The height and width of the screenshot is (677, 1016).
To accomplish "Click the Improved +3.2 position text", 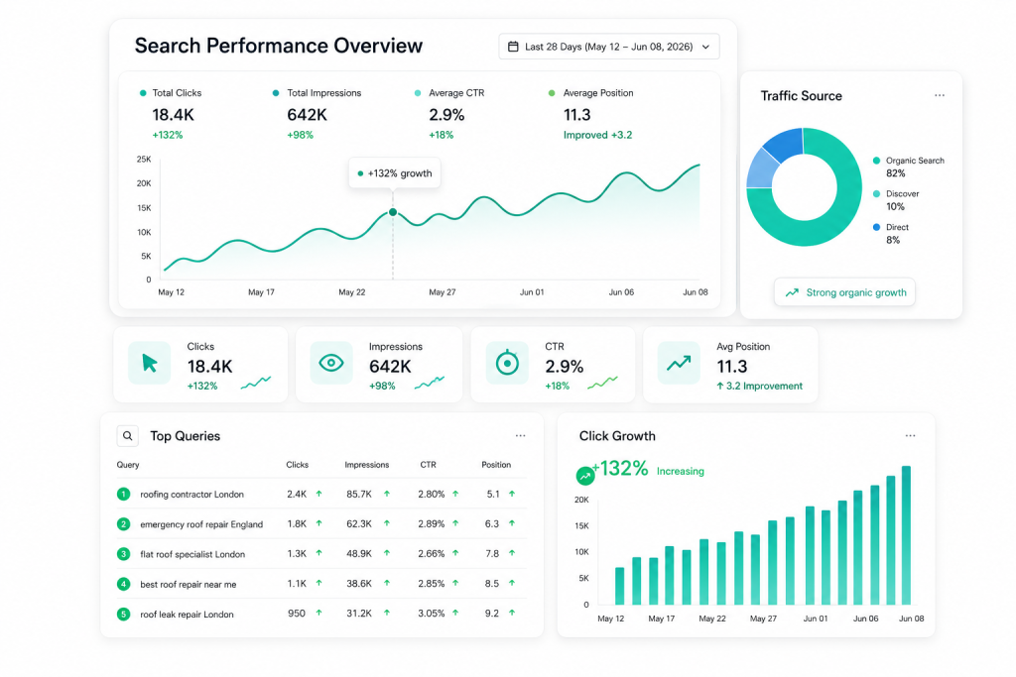I will tap(597, 135).
